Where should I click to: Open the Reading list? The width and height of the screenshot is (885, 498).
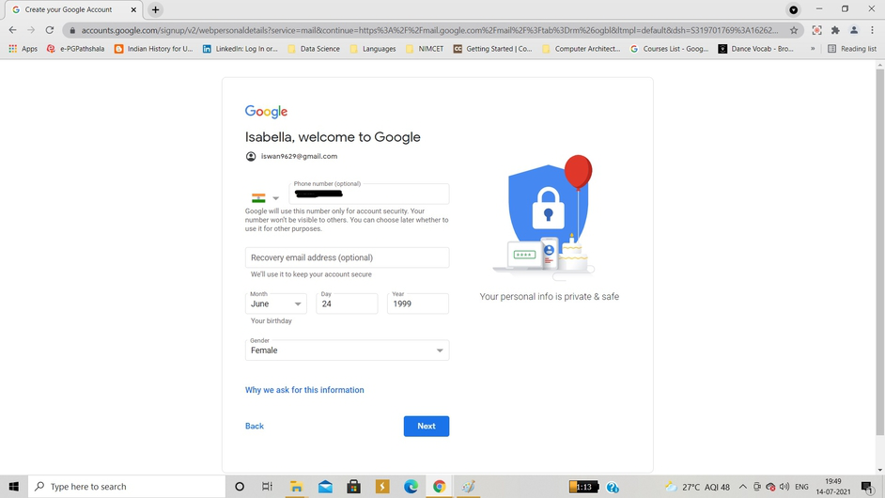point(852,49)
